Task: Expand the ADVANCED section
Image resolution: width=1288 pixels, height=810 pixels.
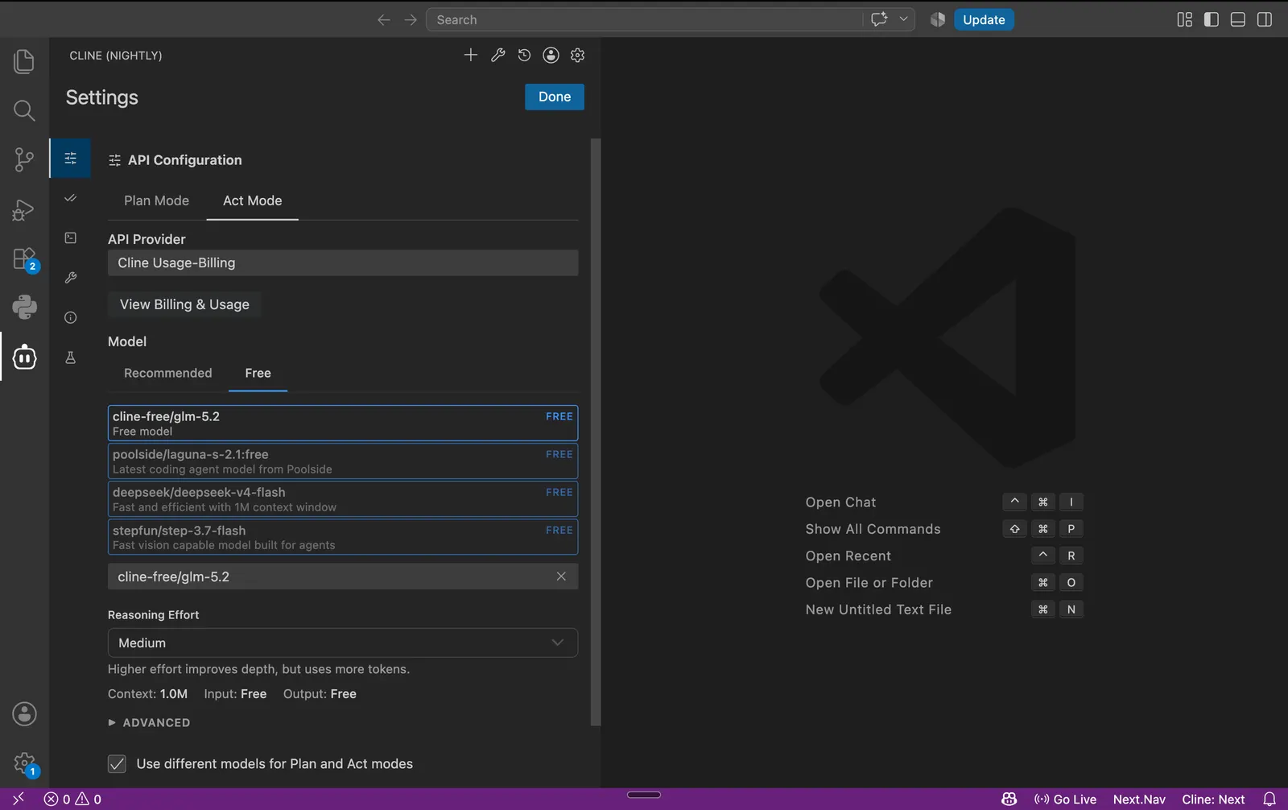Action: click(x=150, y=722)
